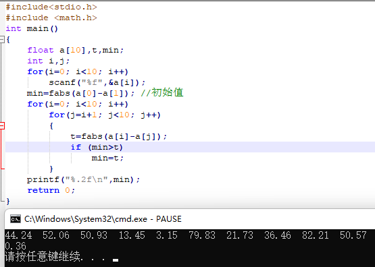375x267 pixels.
Task: Click the printf("%.2f\n",min); statement
Action: click(84, 179)
